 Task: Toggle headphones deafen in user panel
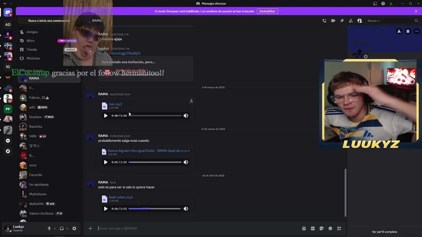tap(62, 228)
